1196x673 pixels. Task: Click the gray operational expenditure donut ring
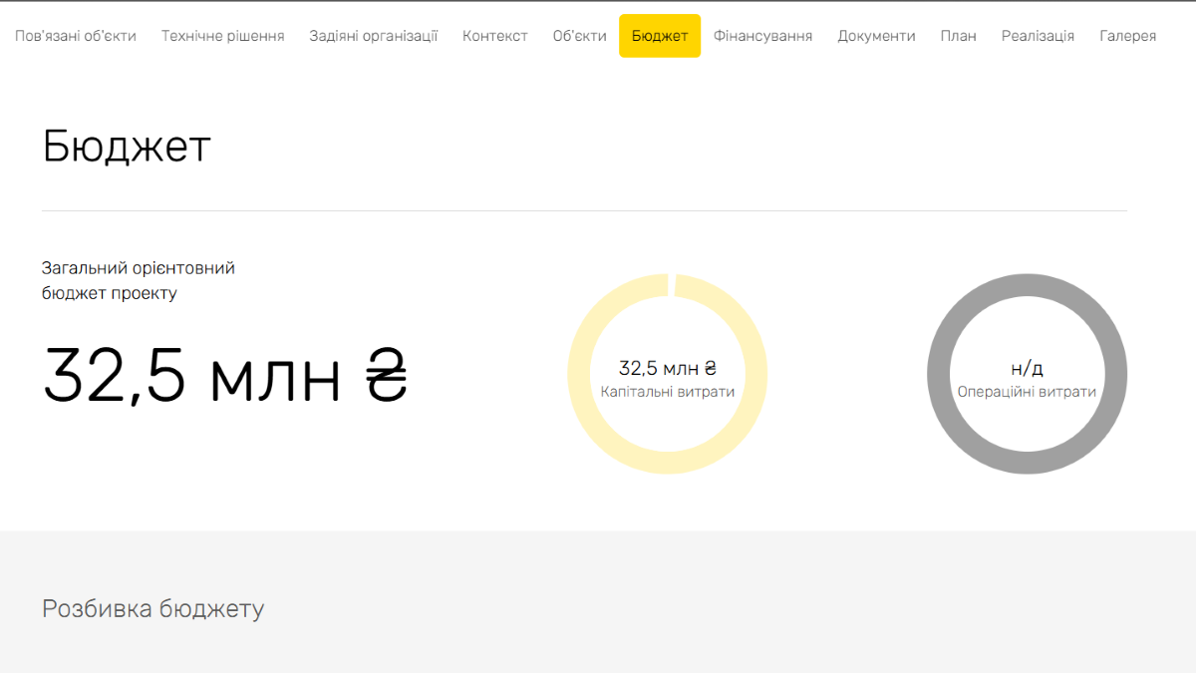tap(941, 374)
